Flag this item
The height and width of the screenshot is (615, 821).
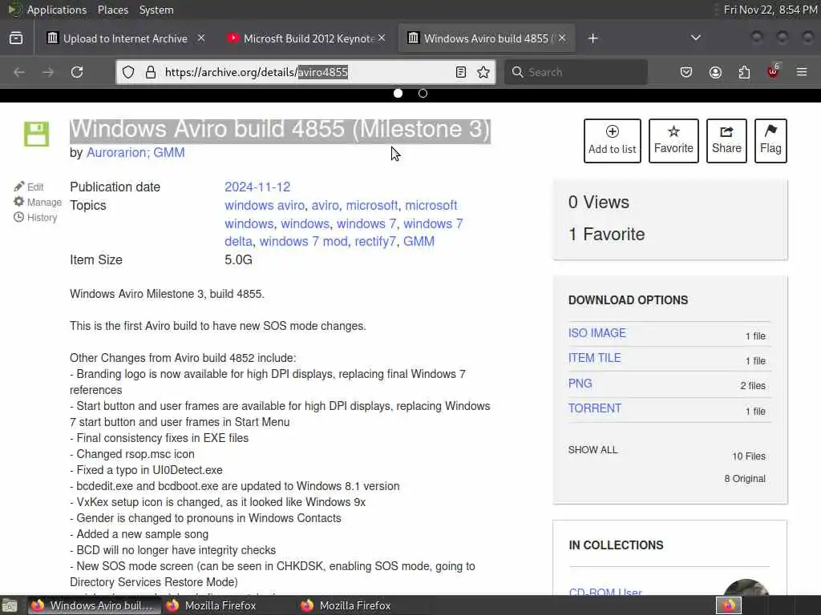[x=770, y=141]
